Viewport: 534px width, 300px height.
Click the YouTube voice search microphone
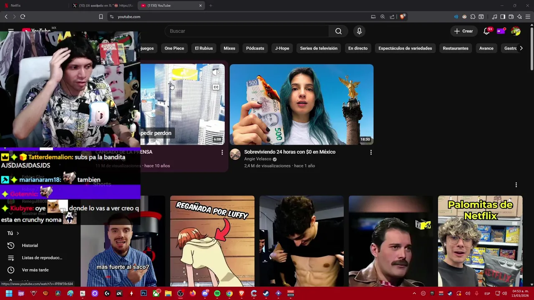[x=359, y=31]
